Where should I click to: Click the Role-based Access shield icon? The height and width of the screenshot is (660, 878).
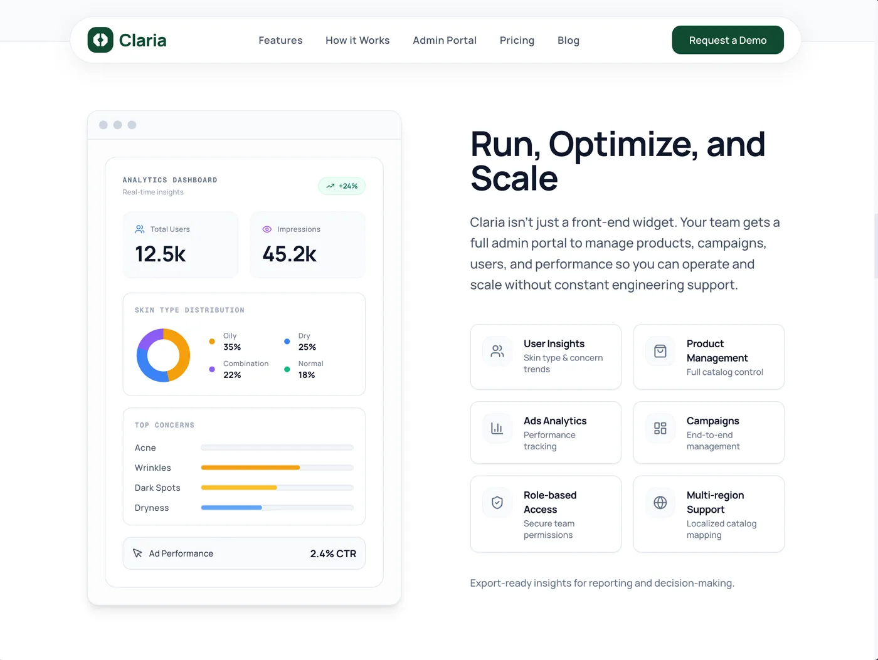point(497,503)
